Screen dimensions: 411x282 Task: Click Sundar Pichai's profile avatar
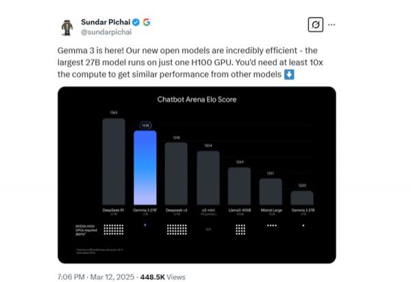click(66, 27)
